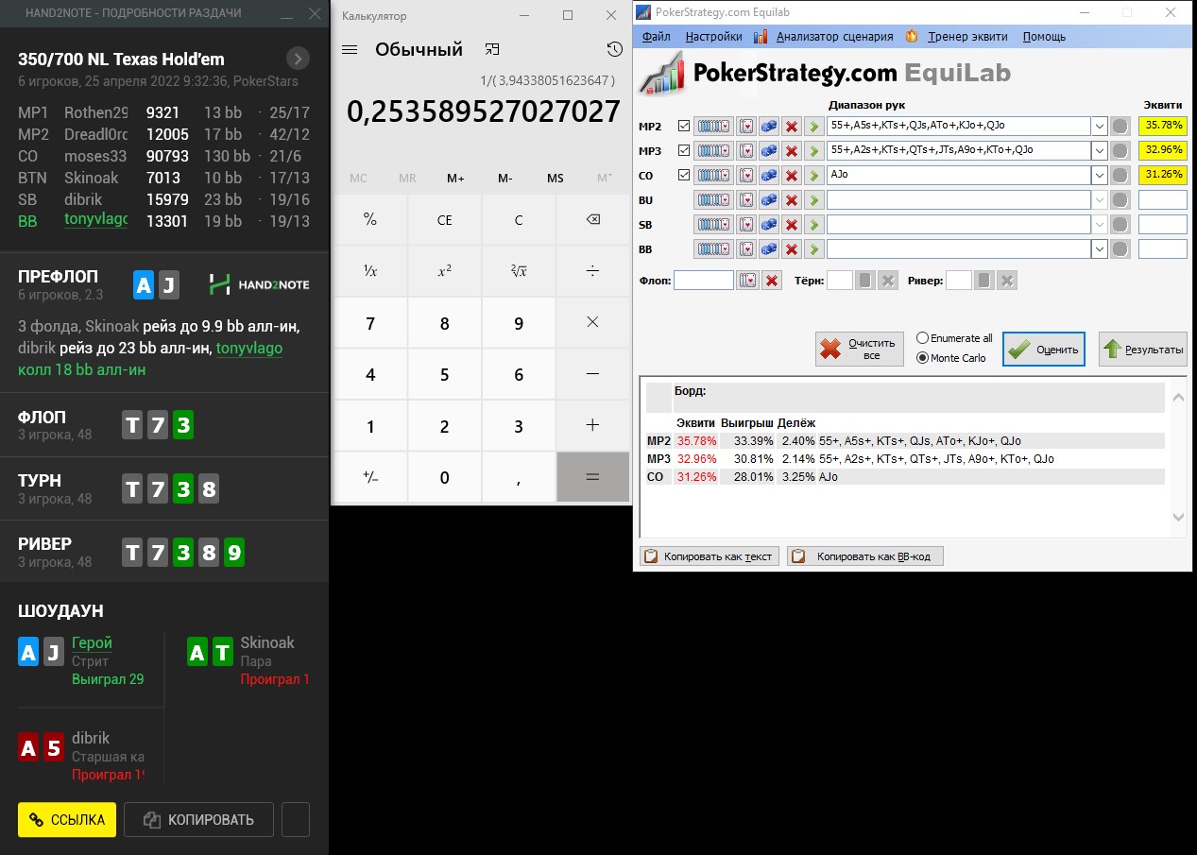The image size is (1197, 855).
Task: Clear flop cards with red X
Action: pos(772,281)
